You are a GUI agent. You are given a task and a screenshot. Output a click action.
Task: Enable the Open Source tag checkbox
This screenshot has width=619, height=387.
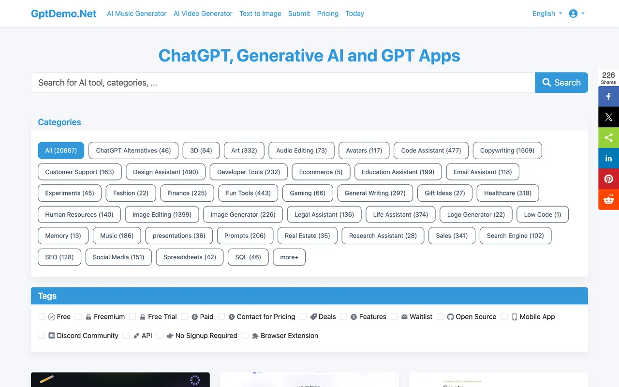point(440,316)
